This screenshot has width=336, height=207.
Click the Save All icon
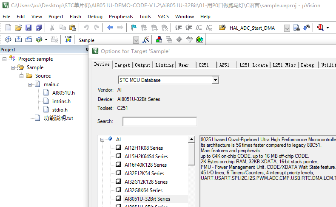(x=39, y=28)
